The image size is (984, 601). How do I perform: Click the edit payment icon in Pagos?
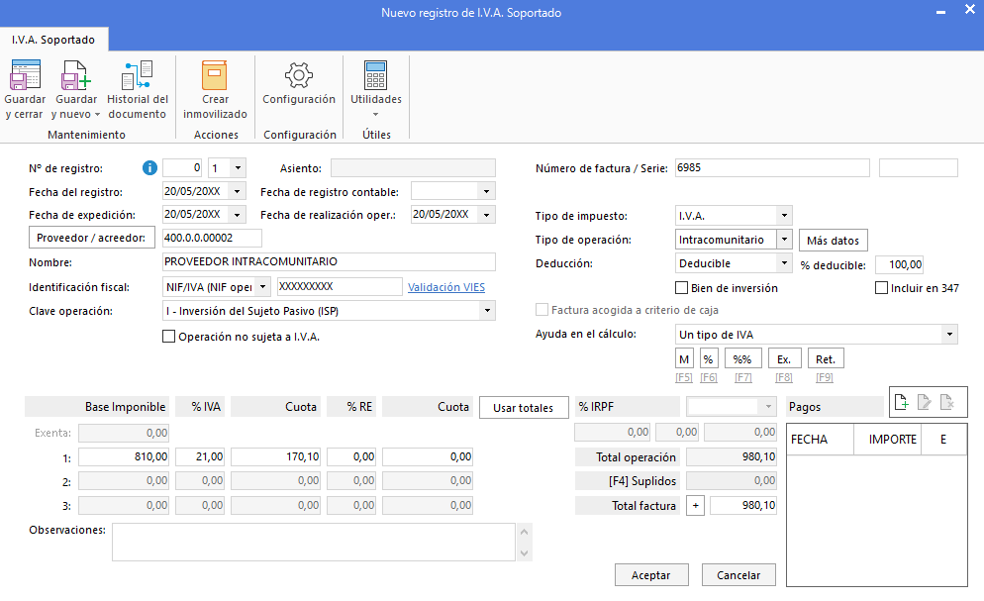[x=925, y=402]
